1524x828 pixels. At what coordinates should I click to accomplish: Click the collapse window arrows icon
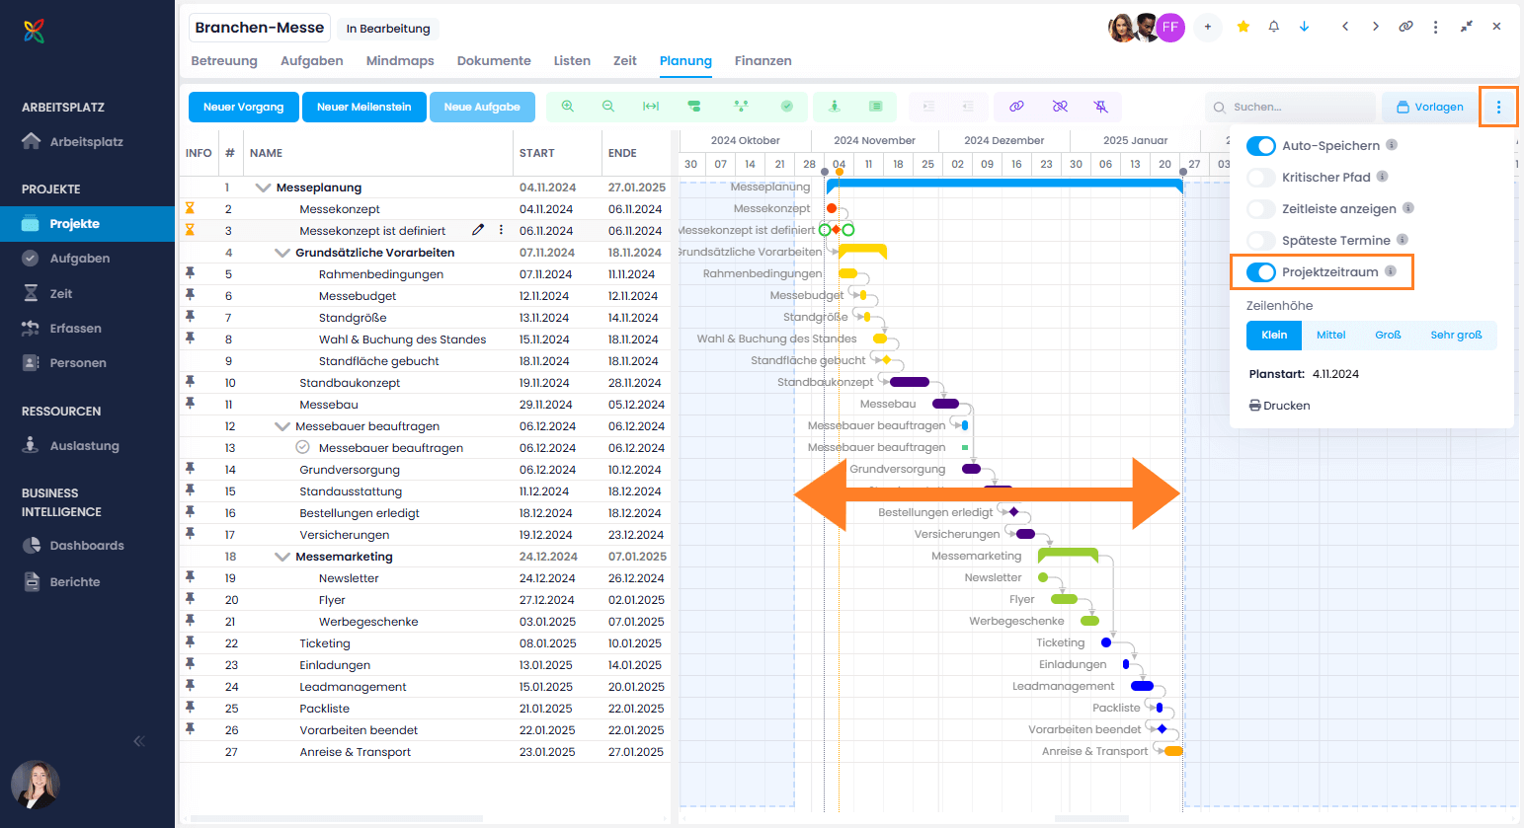pos(1467,27)
